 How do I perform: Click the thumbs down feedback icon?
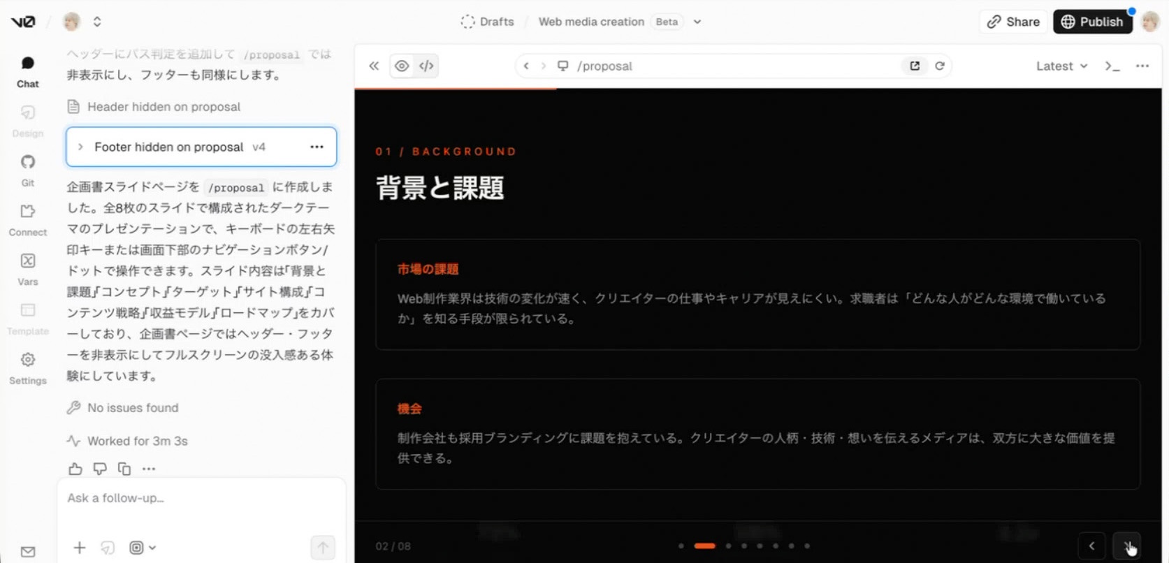pyautogui.click(x=100, y=469)
